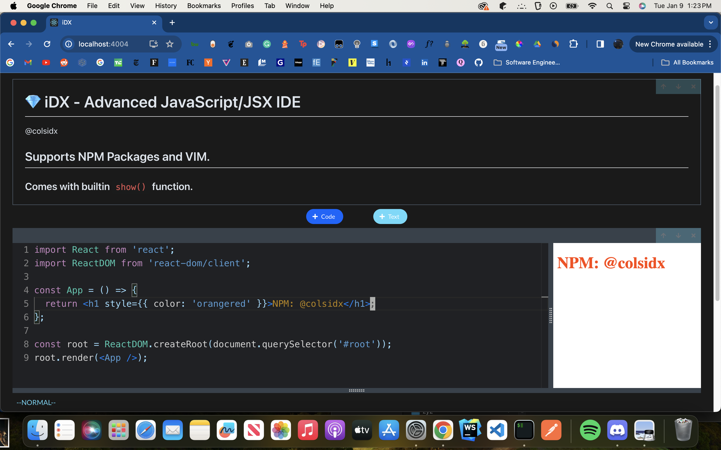
Task: Open the All Bookmarks folder
Action: (687, 62)
